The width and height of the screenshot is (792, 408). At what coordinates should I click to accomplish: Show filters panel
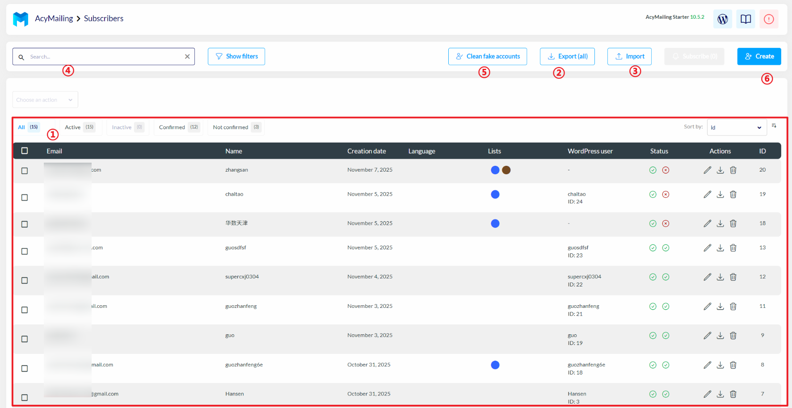[236, 57]
